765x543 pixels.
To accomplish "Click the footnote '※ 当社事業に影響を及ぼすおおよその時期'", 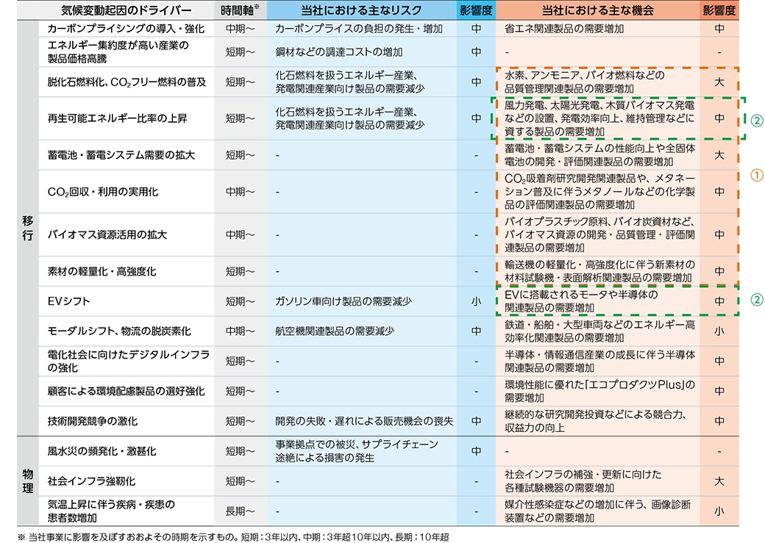I will (x=233, y=537).
